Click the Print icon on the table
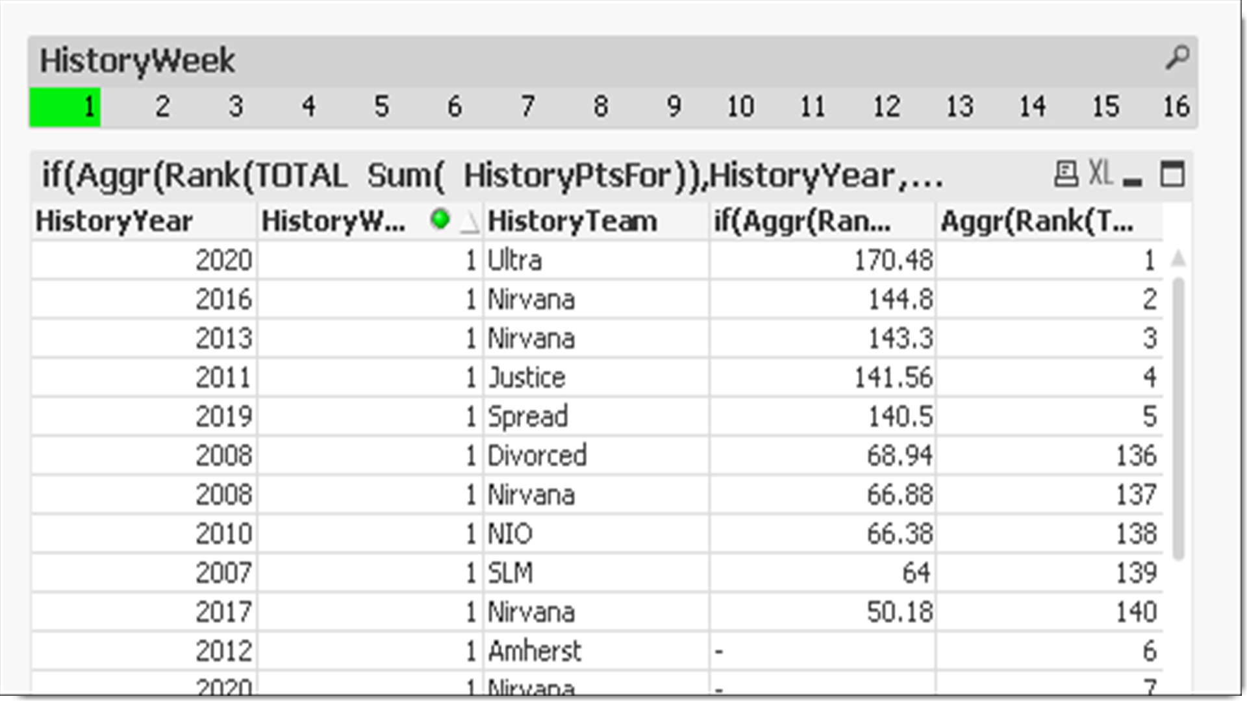Screen dimensions: 1247x701 [x=1066, y=175]
